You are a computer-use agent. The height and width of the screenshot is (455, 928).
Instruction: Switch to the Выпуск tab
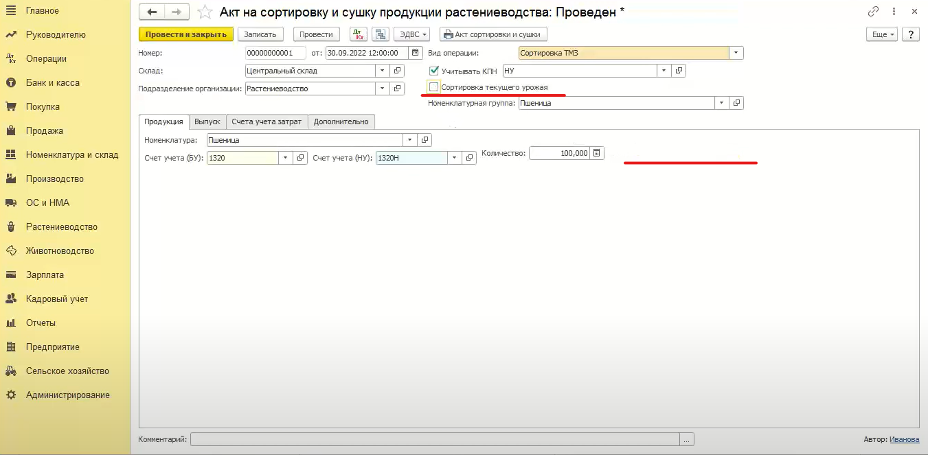click(x=207, y=121)
